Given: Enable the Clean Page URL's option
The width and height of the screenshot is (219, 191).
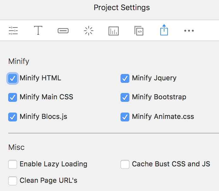Looking at the screenshot, I should pyautogui.click(x=13, y=181).
